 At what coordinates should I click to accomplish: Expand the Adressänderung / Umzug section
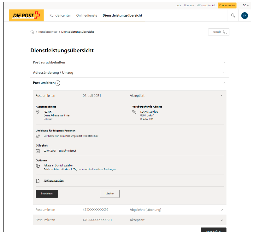click(x=224, y=72)
